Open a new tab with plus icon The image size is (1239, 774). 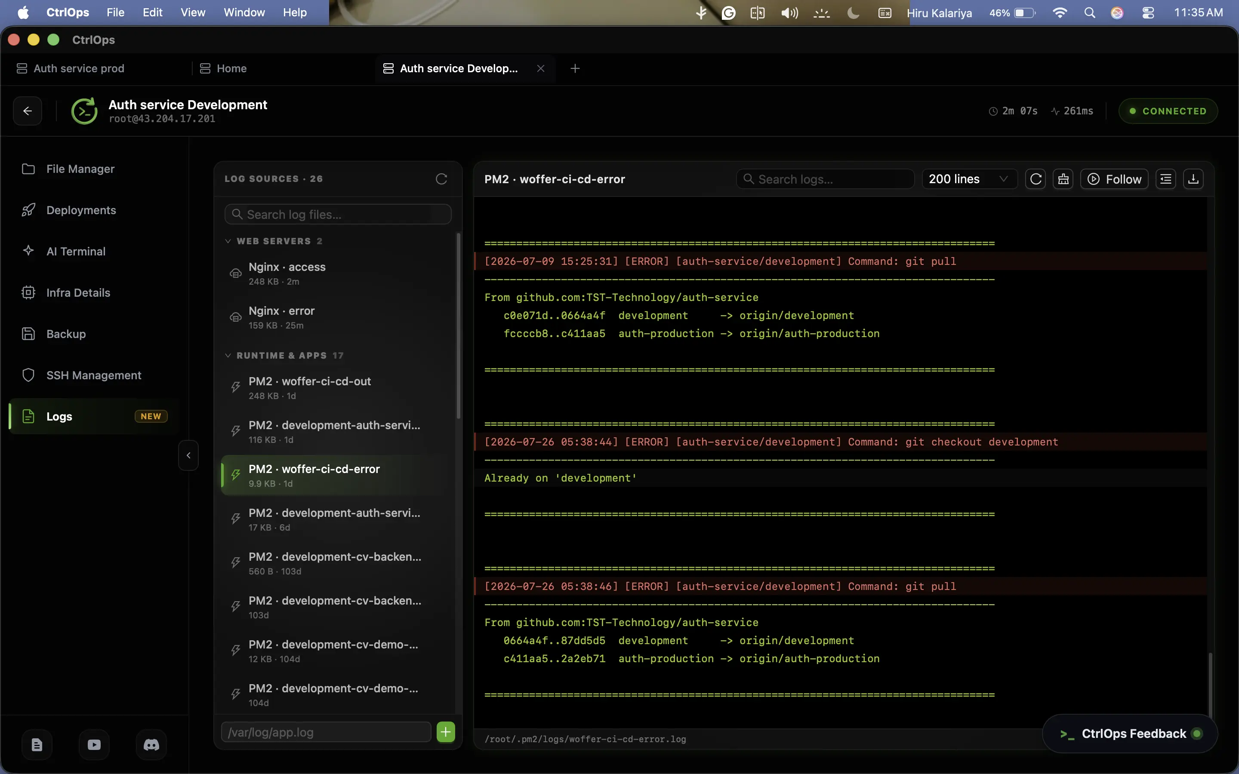575,68
